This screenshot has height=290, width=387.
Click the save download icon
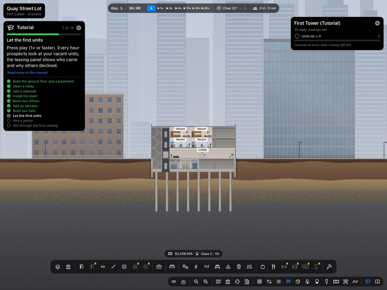[x=183, y=282]
